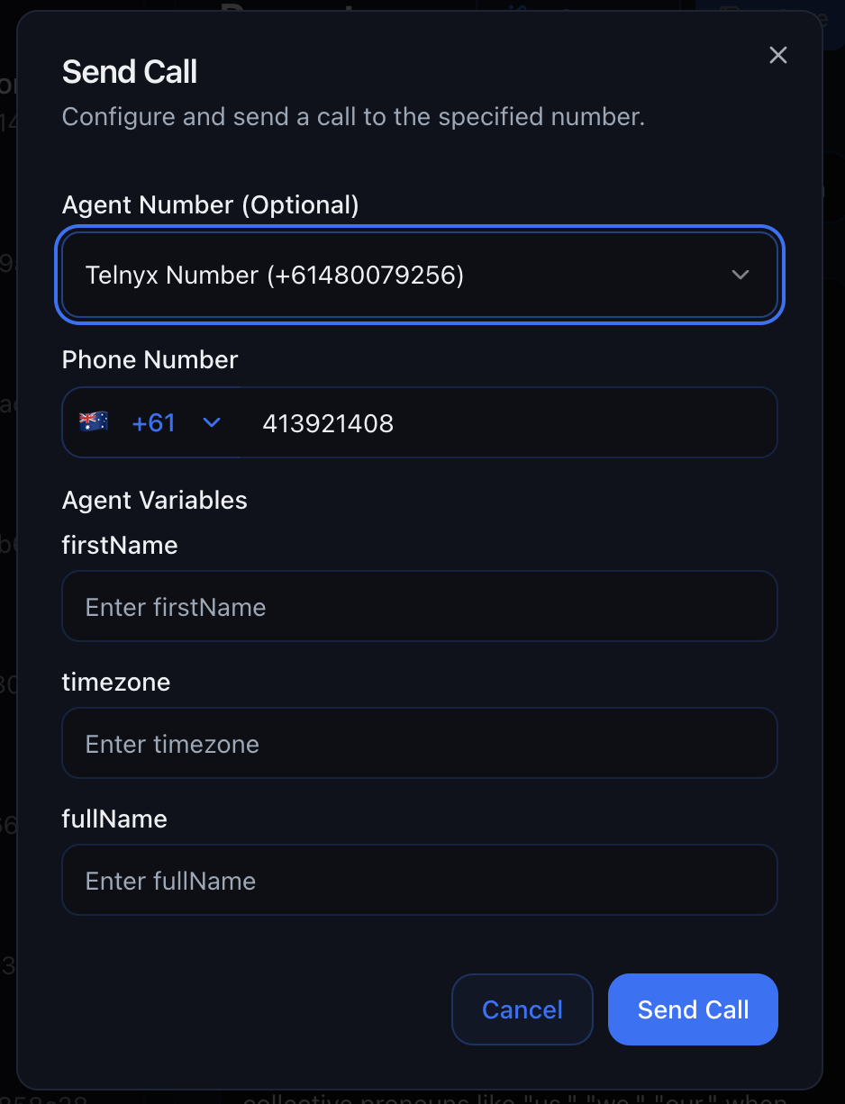
Task: Open the Telnyx Number selection list
Action: coord(419,275)
